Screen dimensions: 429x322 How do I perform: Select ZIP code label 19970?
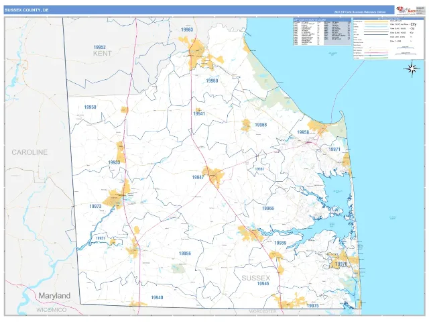coord(341,264)
